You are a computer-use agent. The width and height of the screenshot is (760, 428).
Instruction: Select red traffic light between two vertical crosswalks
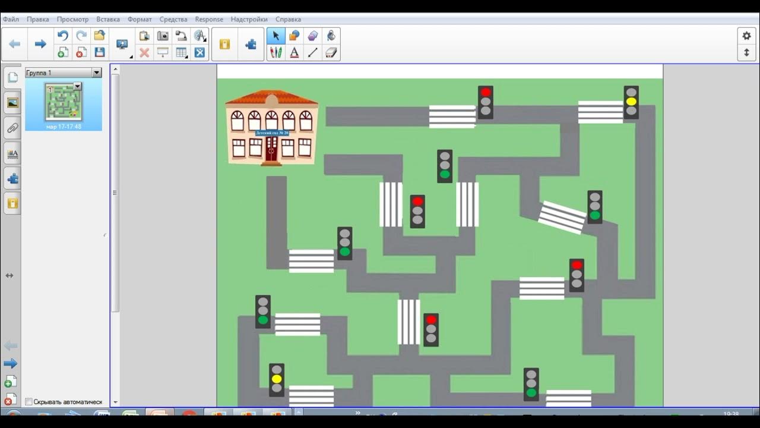pos(417,211)
